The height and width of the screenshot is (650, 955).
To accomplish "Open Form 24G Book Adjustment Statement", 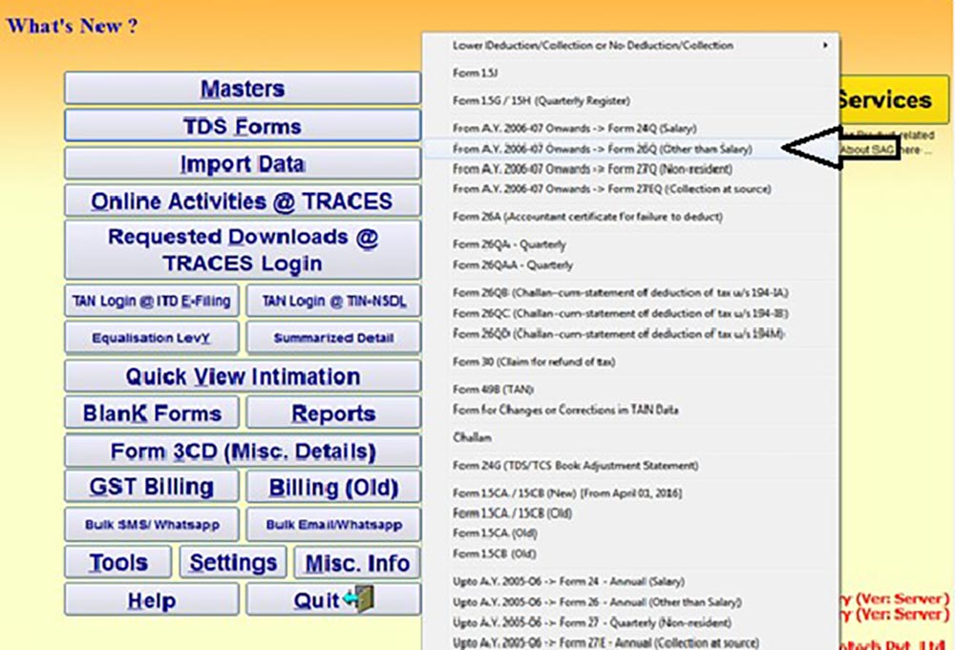I will pyautogui.click(x=575, y=466).
